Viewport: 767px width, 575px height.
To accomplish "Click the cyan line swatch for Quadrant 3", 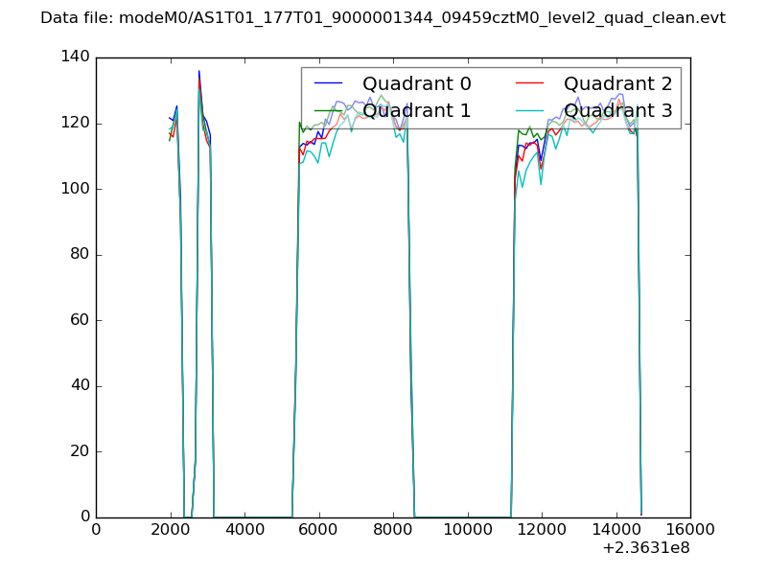I will tap(530, 110).
